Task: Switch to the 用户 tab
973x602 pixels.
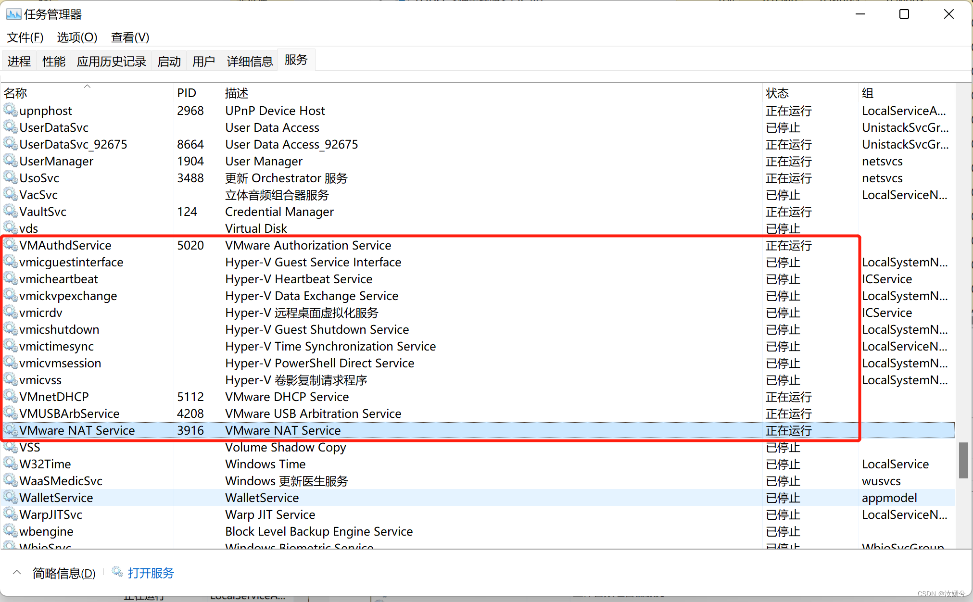Action: click(x=204, y=61)
